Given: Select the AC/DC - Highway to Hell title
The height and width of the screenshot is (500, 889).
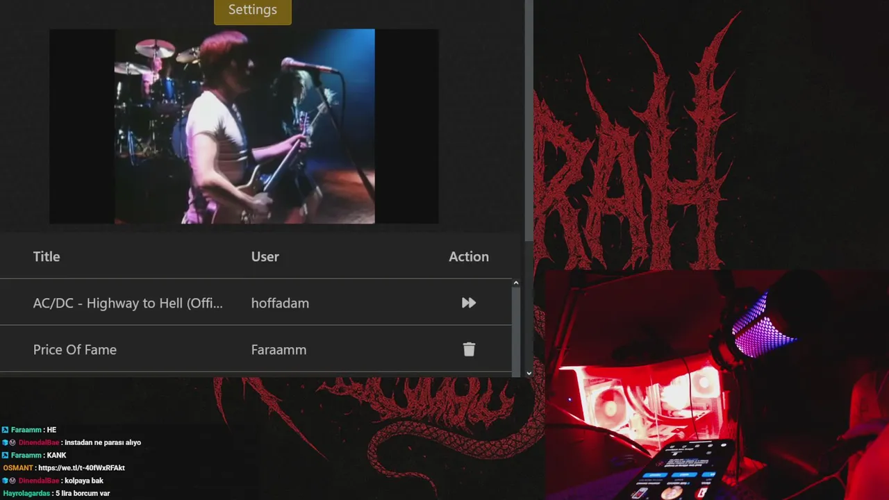Looking at the screenshot, I should tap(128, 303).
